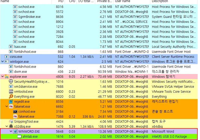Click the 108.9 MB private bytes value
Screen dimensions: 200x140
(x=105, y=127)
